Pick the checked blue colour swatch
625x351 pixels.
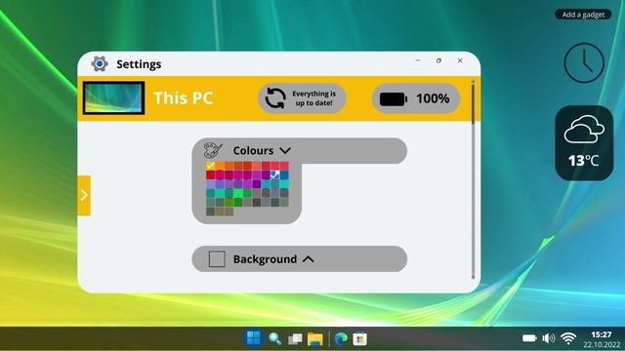click(275, 175)
